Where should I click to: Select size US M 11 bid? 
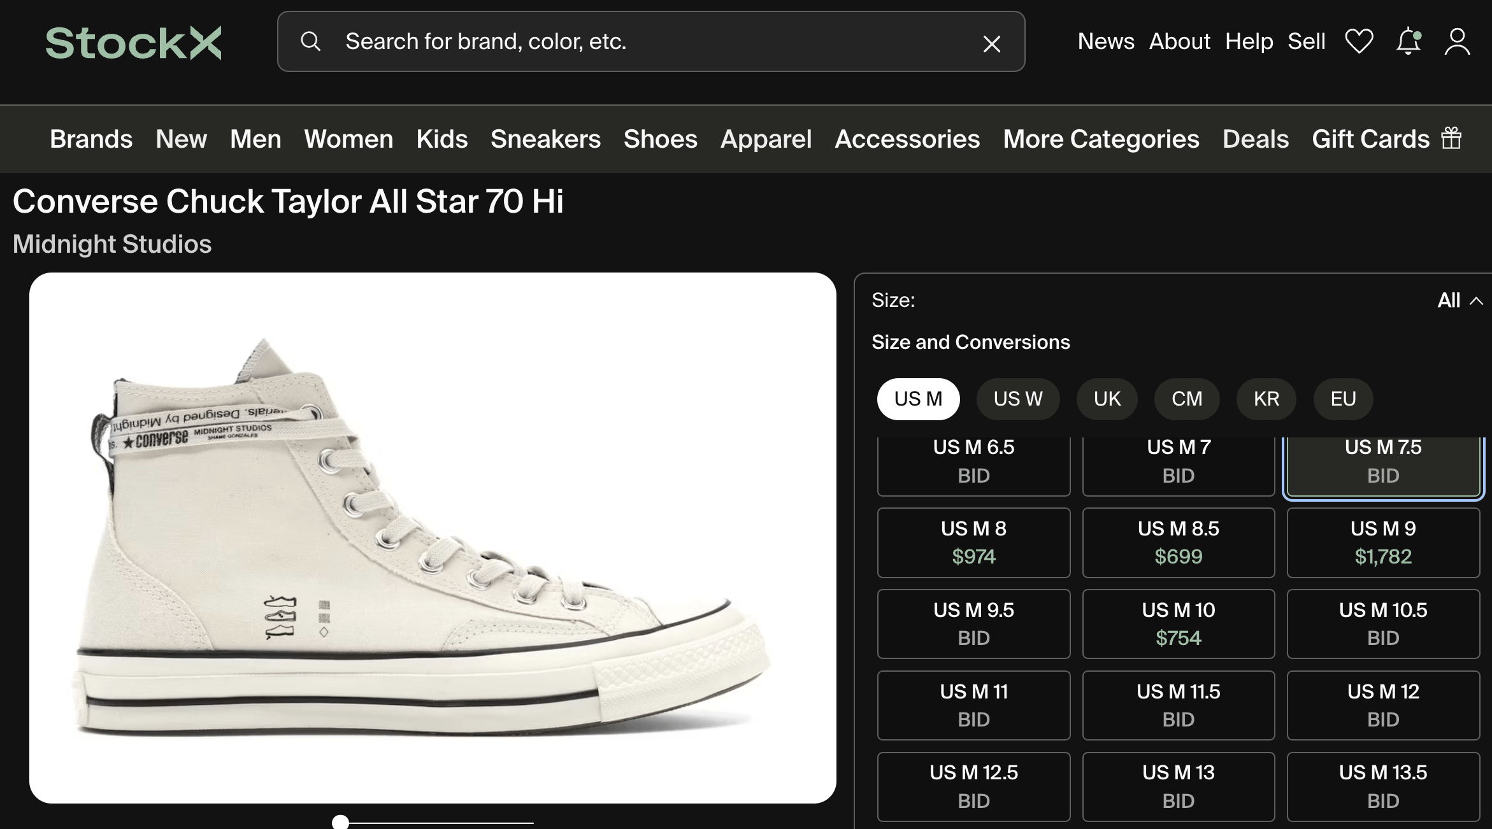[973, 705]
